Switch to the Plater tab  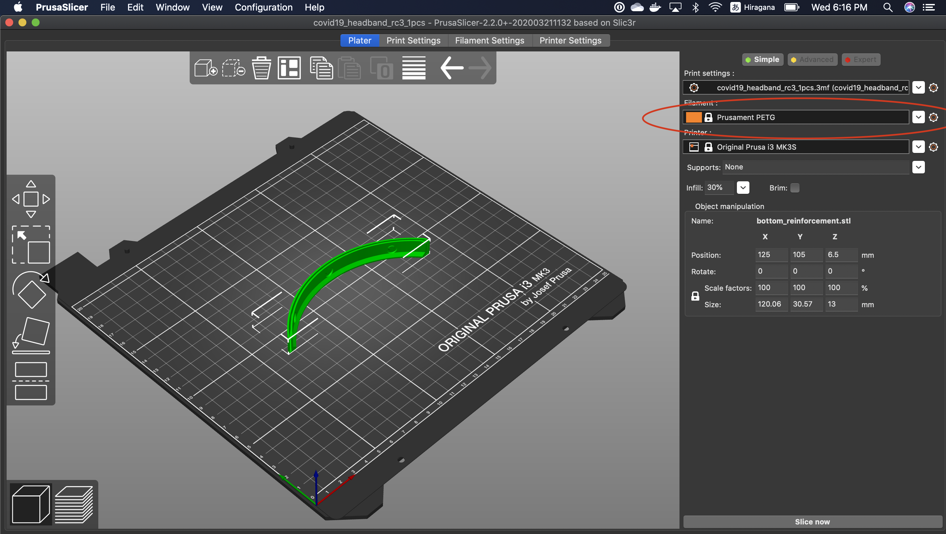[x=360, y=40]
